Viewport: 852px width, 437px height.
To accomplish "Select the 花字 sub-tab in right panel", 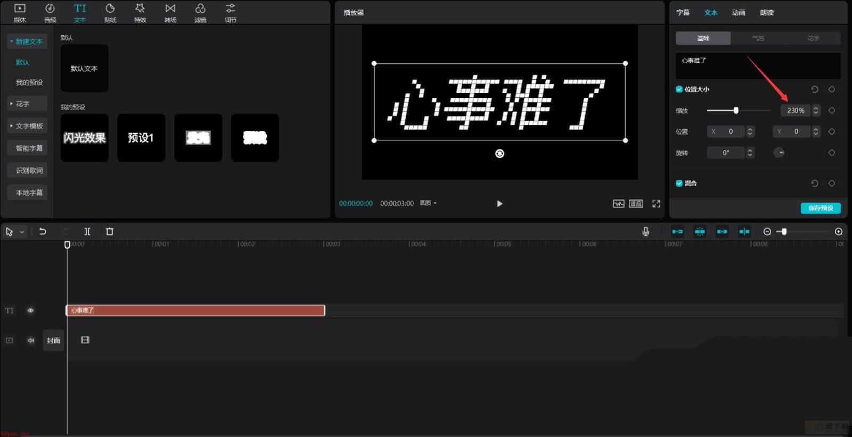I will [x=813, y=38].
